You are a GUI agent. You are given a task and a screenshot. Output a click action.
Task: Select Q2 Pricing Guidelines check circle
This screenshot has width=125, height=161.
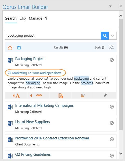point(112,155)
